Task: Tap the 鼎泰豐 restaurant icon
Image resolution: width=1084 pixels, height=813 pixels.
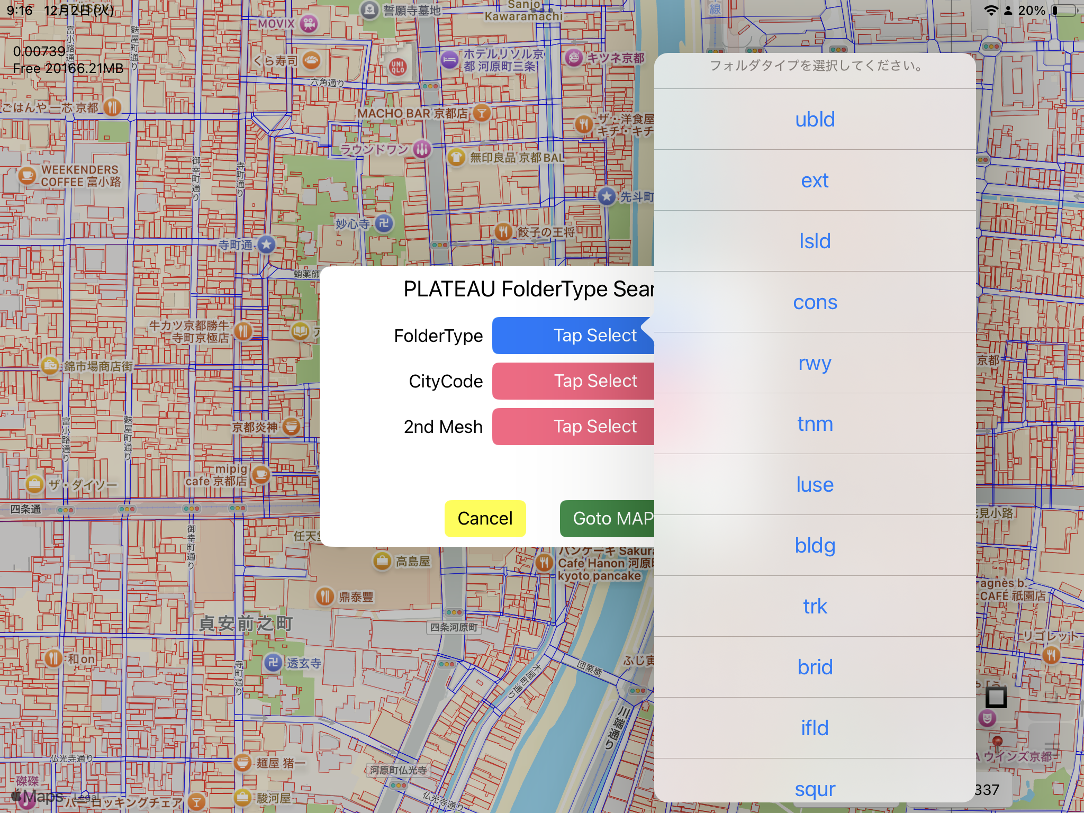Action: click(325, 597)
